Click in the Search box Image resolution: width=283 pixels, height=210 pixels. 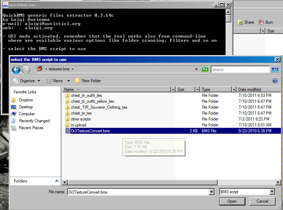tap(240, 70)
